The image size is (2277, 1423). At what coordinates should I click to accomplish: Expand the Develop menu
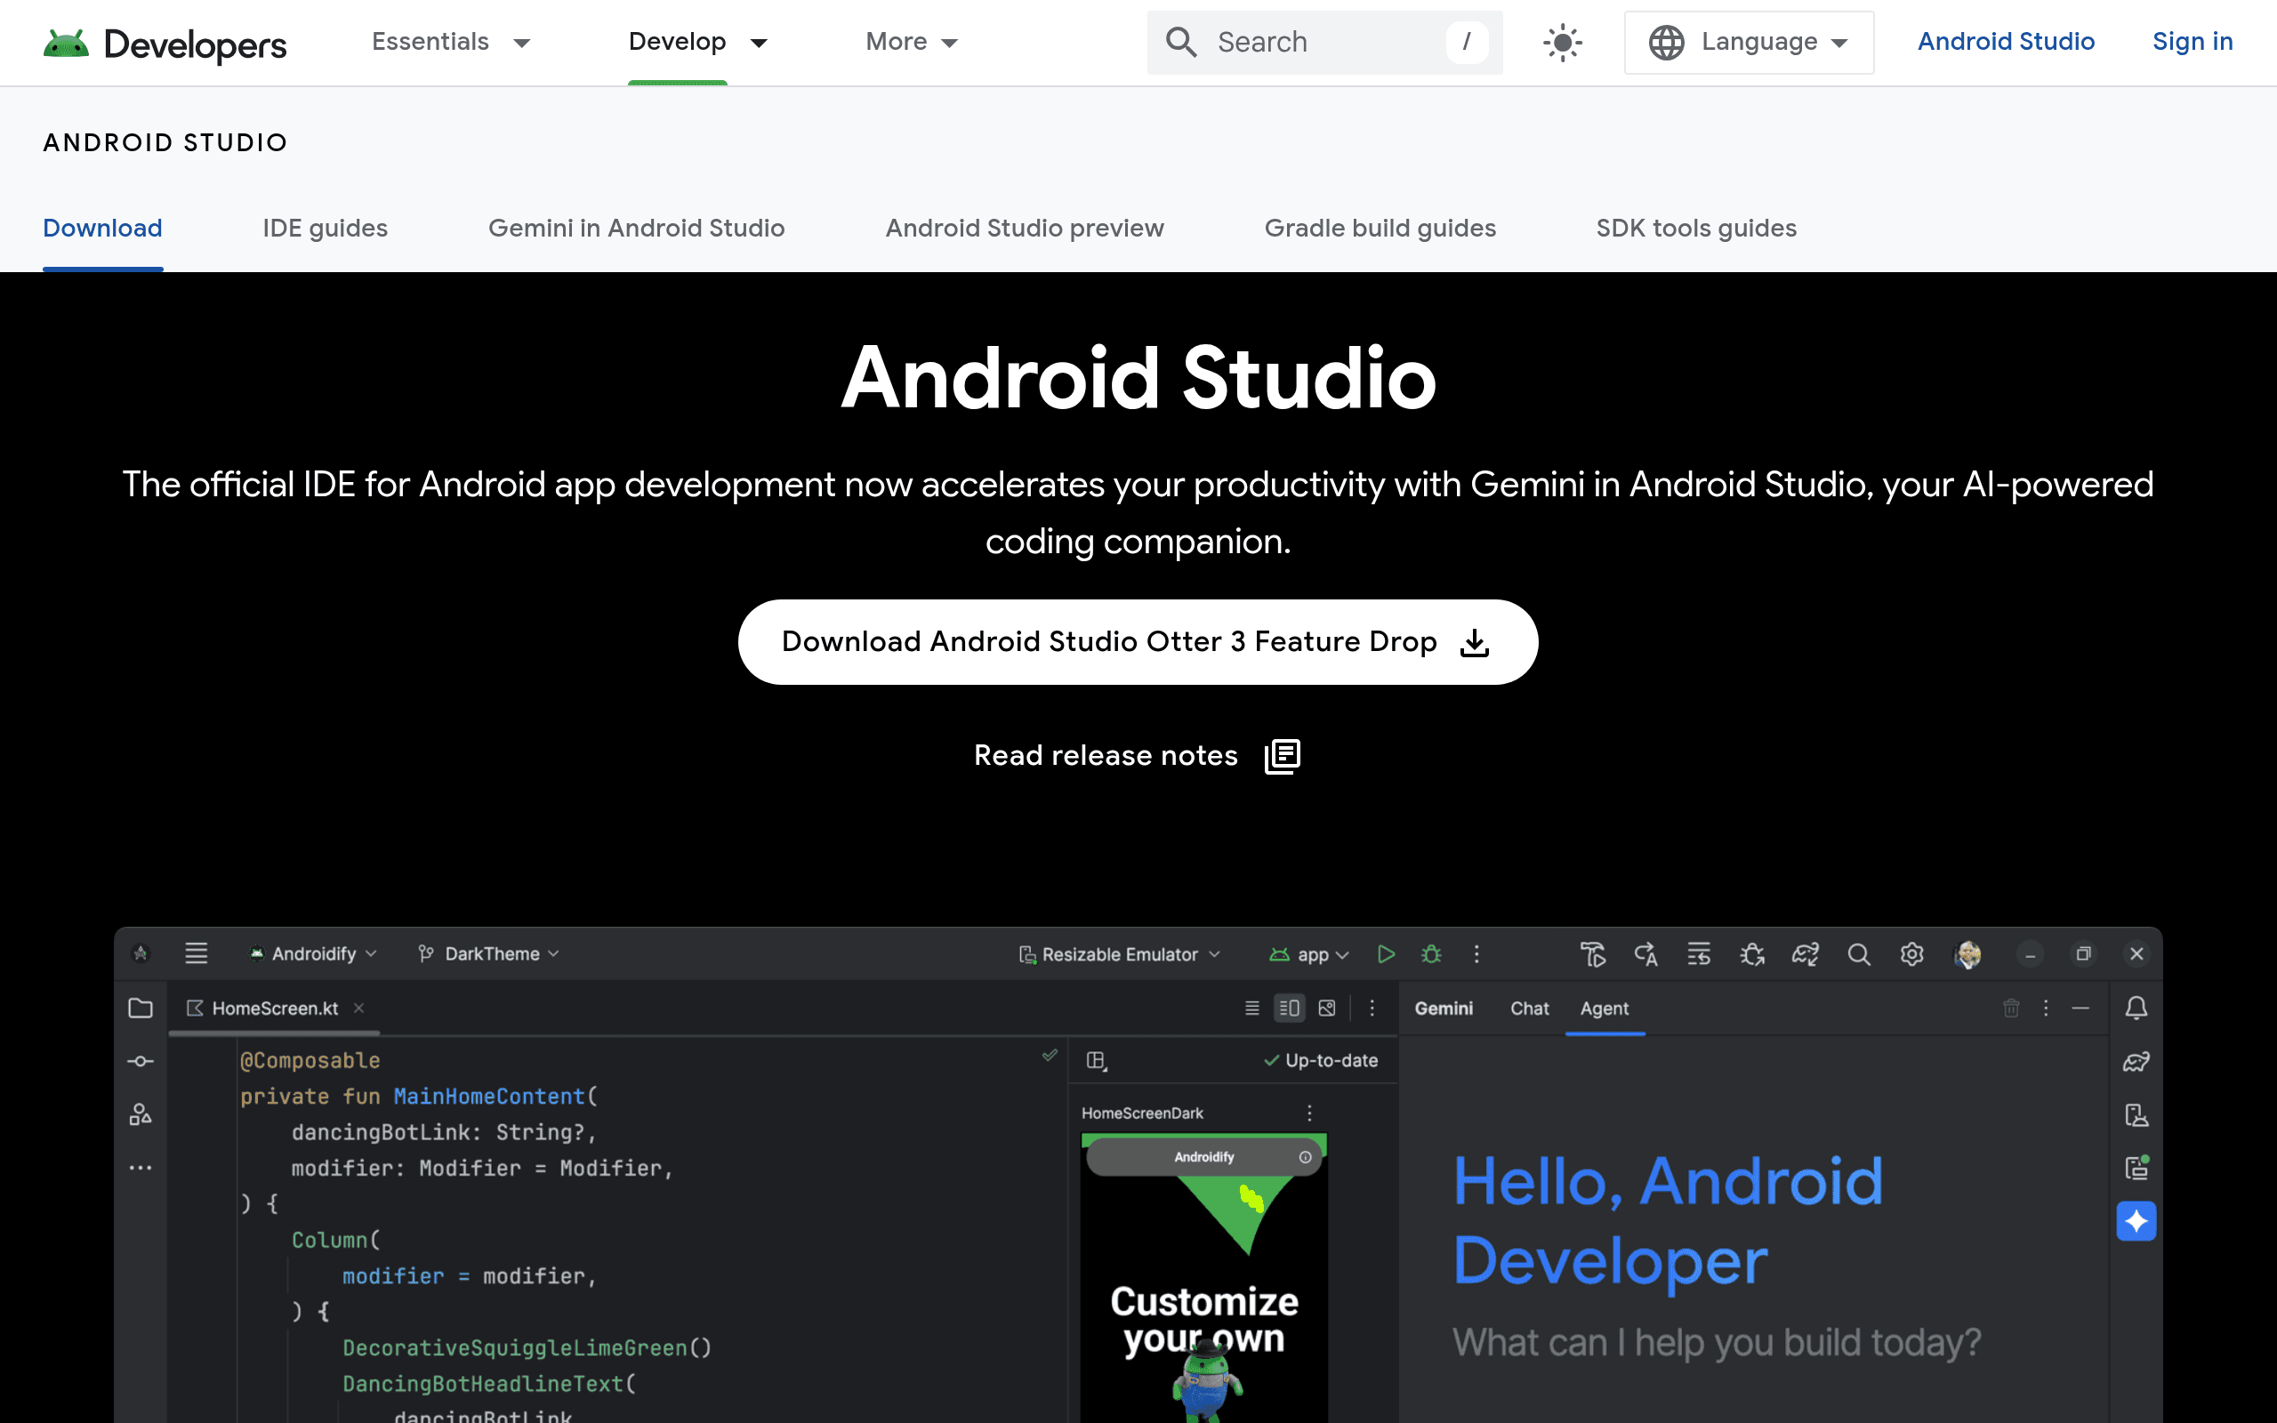point(698,43)
